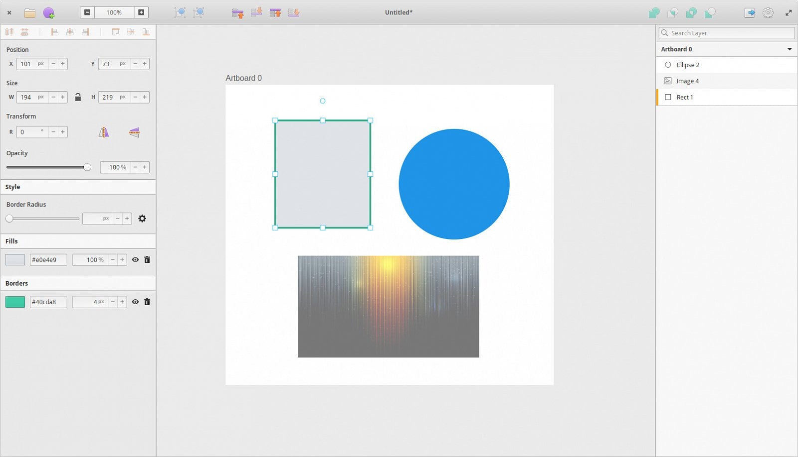The image size is (798, 457).
Task: Increase border radius with plus stepper
Action: (x=127, y=219)
